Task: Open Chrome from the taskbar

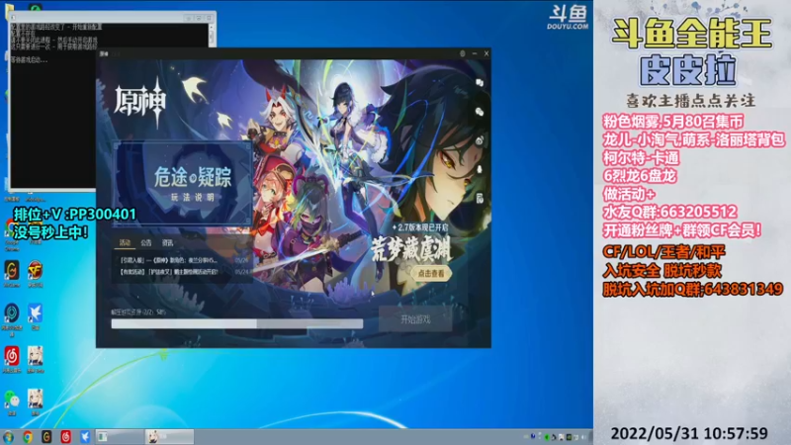Action: 28,437
